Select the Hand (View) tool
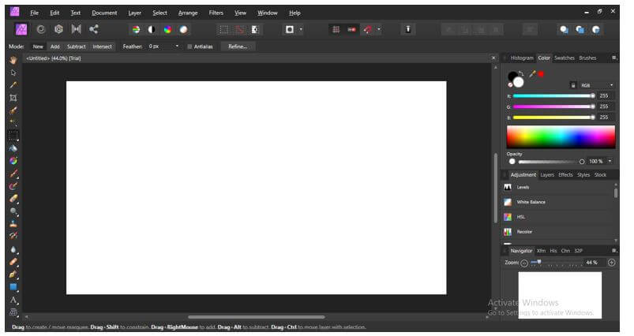This screenshot has width=634, height=336. [x=13, y=60]
